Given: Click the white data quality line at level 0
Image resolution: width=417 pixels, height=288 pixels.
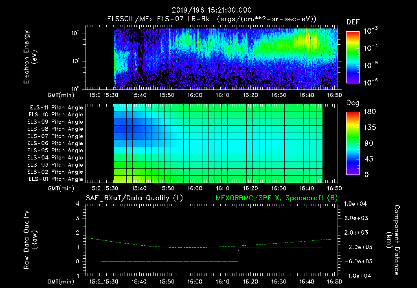Looking at the screenshot, I should (169, 262).
